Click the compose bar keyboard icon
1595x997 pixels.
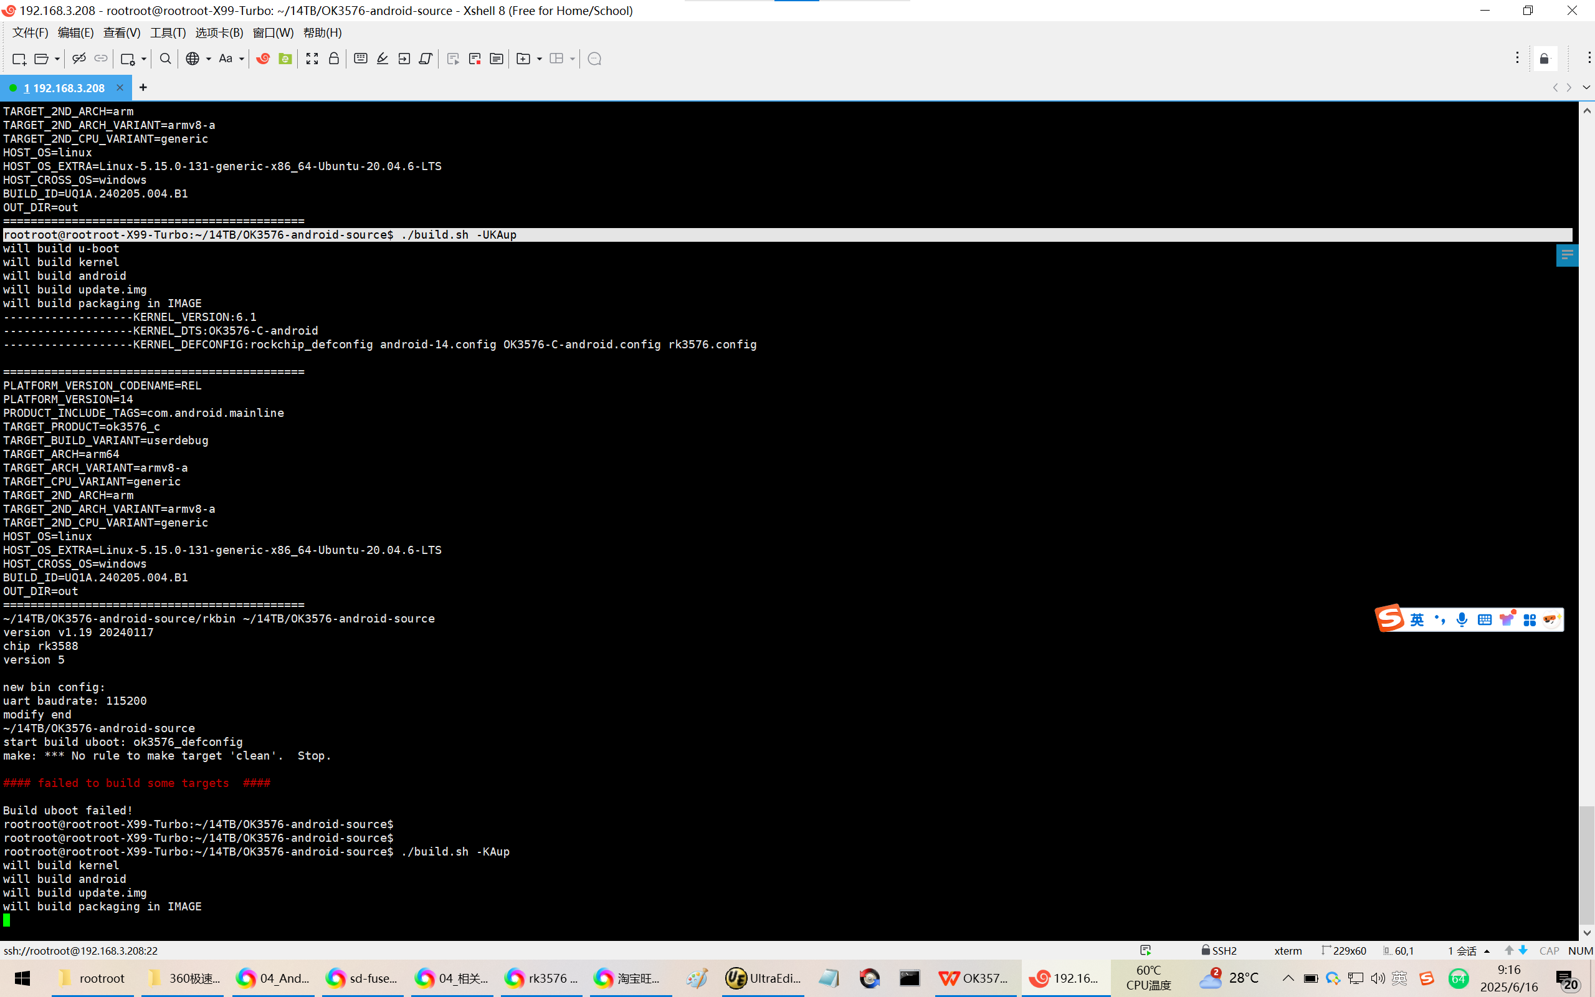[x=361, y=59]
